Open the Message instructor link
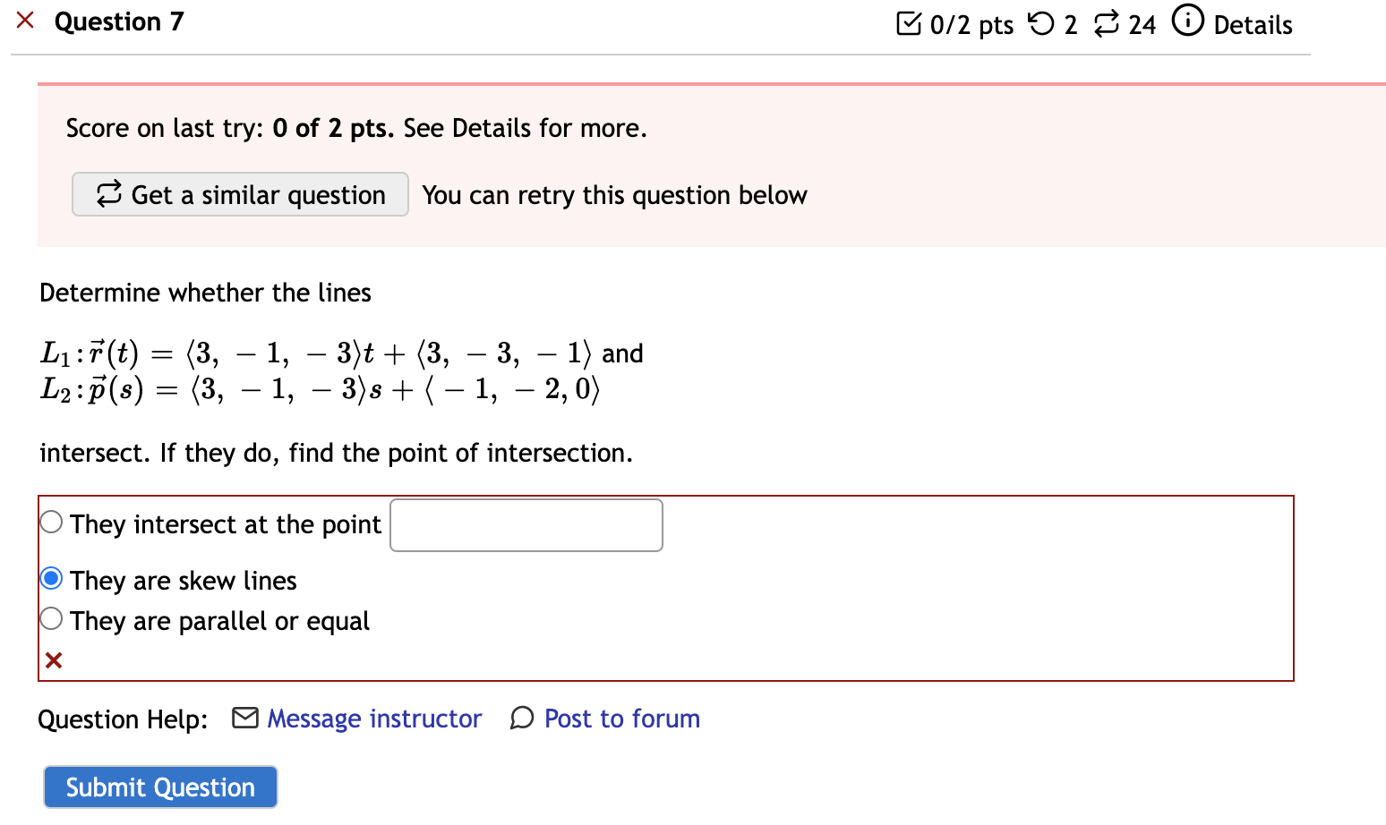This screenshot has width=1386, height=825. click(x=373, y=719)
